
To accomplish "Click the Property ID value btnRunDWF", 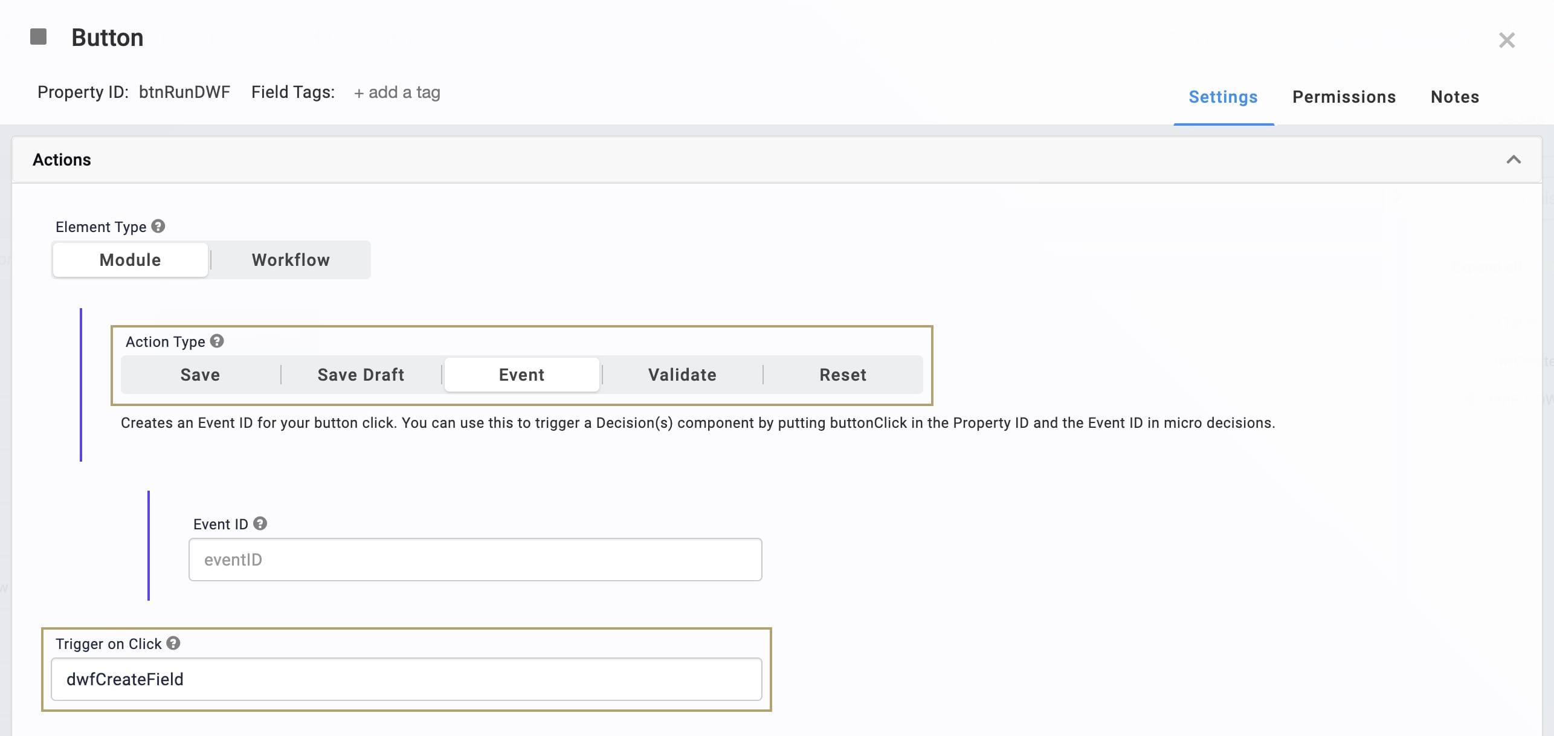I will point(184,92).
